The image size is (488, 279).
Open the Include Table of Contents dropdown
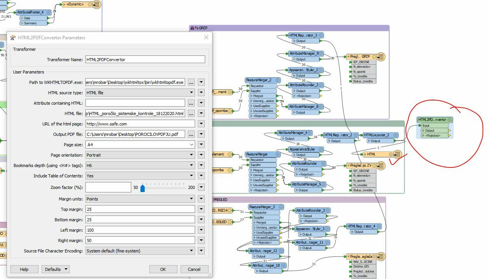tap(140, 176)
